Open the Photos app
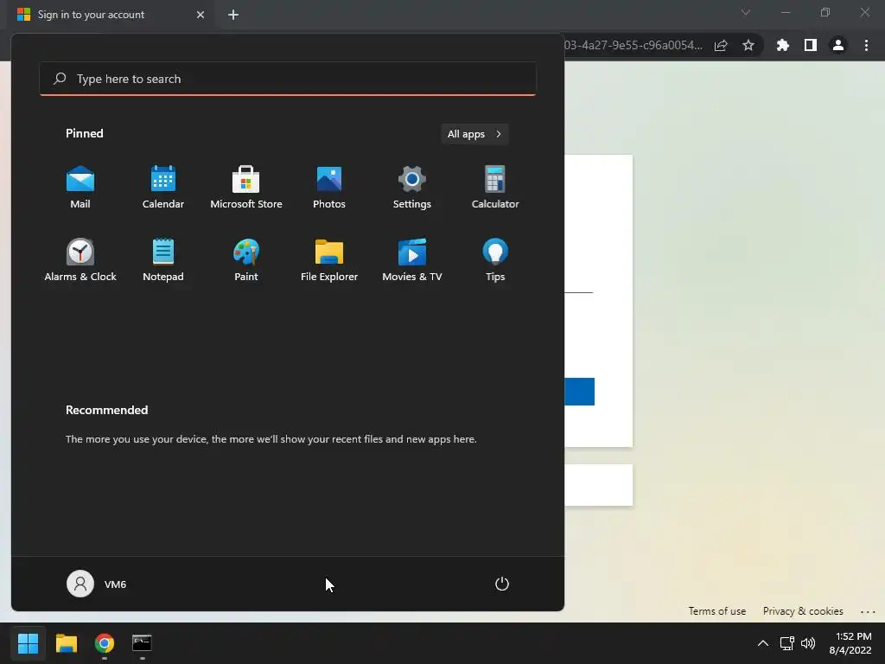 click(329, 188)
